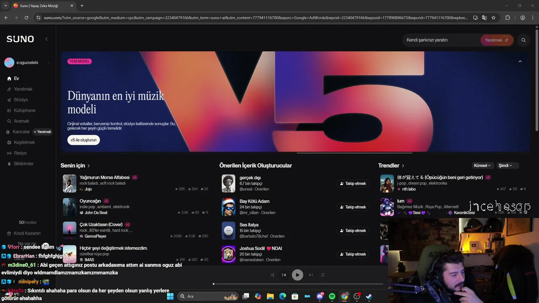Click the play button in player bar

(x=297, y=275)
